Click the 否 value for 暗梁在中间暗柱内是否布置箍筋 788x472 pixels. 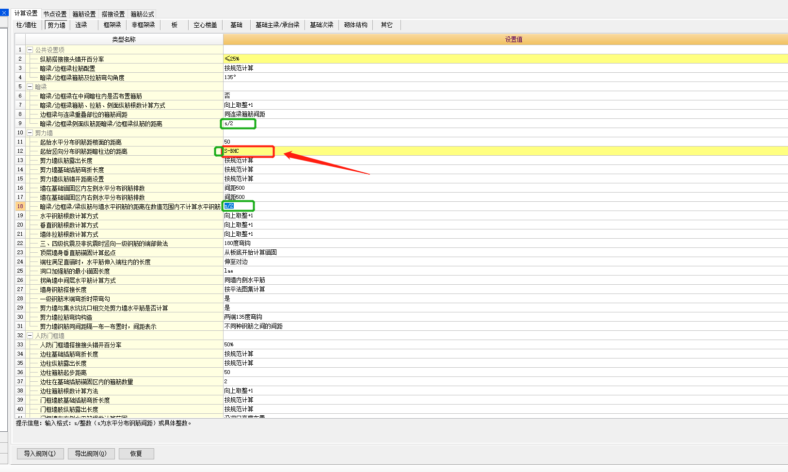tap(505, 96)
